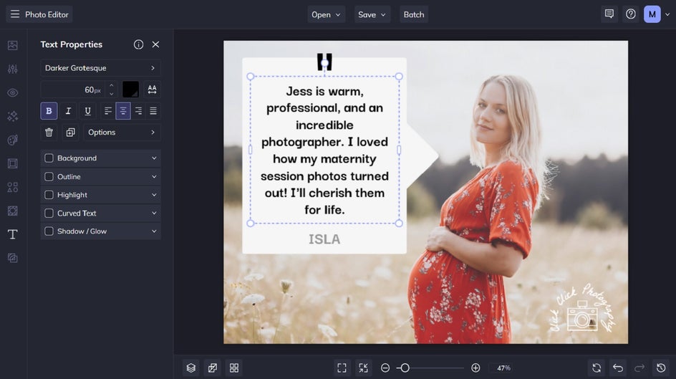Enable the Curved Text checkbox
This screenshot has width=676, height=379.
tap(49, 213)
